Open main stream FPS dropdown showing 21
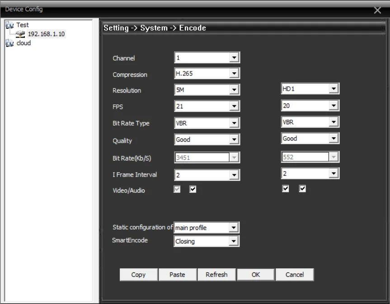The width and height of the screenshot is (390, 304). click(234, 107)
